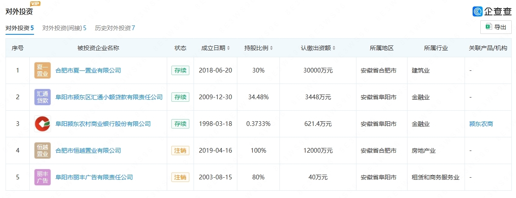Click the 12000万元 capital cell

[318, 151]
